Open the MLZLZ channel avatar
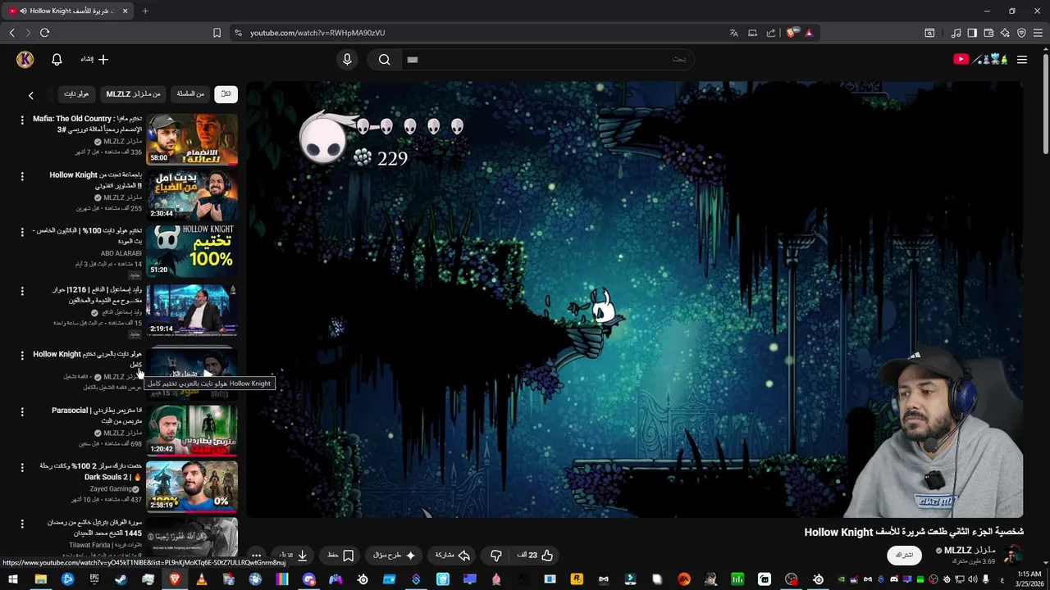This screenshot has width=1050, height=590. pos(1014,555)
